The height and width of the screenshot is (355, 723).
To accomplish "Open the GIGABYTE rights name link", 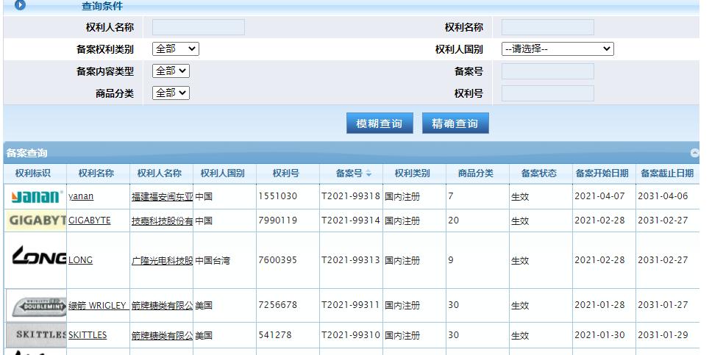I will 90,220.
